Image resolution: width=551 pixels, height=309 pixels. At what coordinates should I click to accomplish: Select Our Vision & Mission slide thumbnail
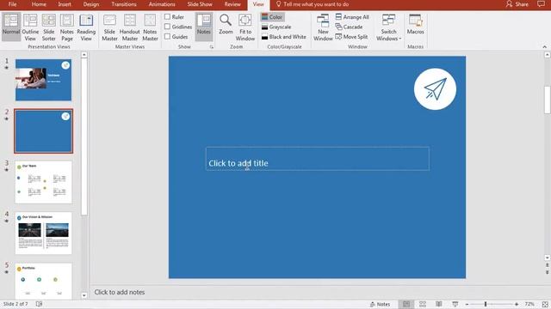click(43, 233)
